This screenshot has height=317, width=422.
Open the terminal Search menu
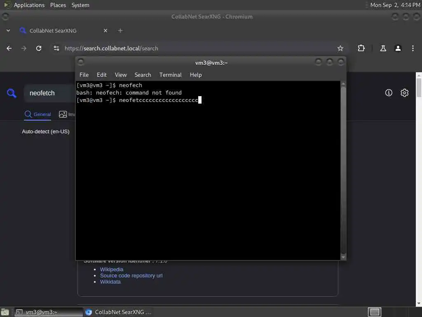point(143,75)
